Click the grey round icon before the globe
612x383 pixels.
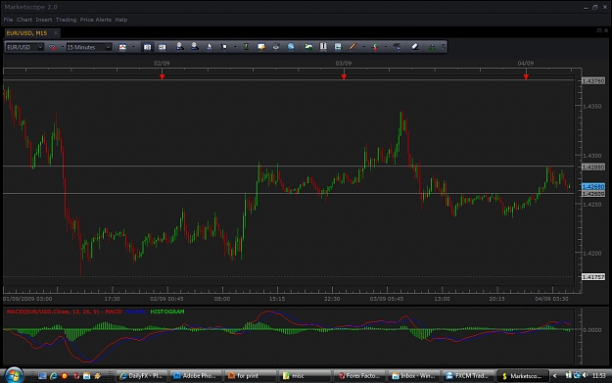click(x=276, y=47)
